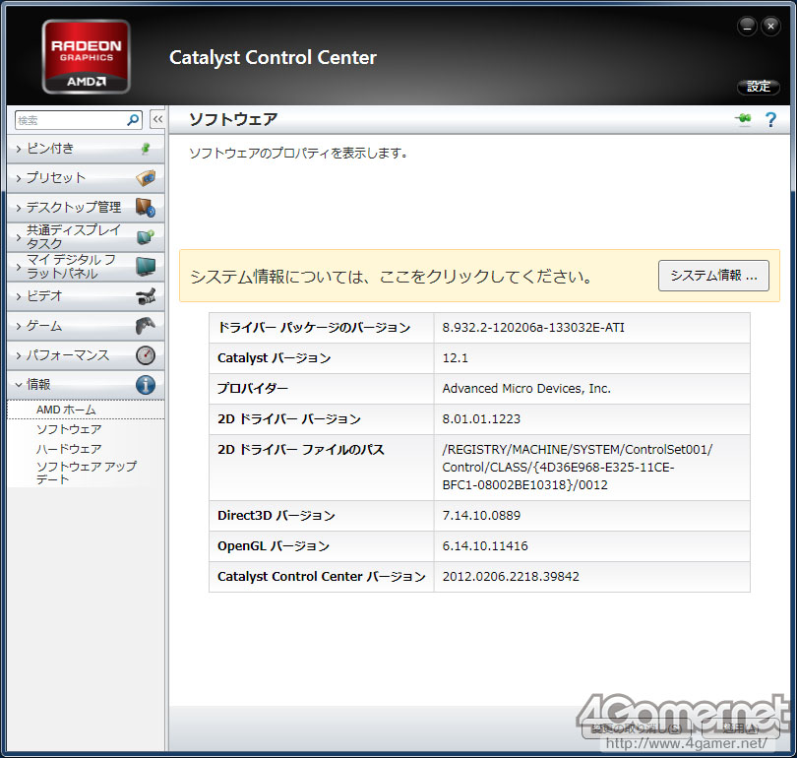The width and height of the screenshot is (797, 758).
Task: Pin this page using the green pin icon in the title bar
Action: (x=743, y=119)
